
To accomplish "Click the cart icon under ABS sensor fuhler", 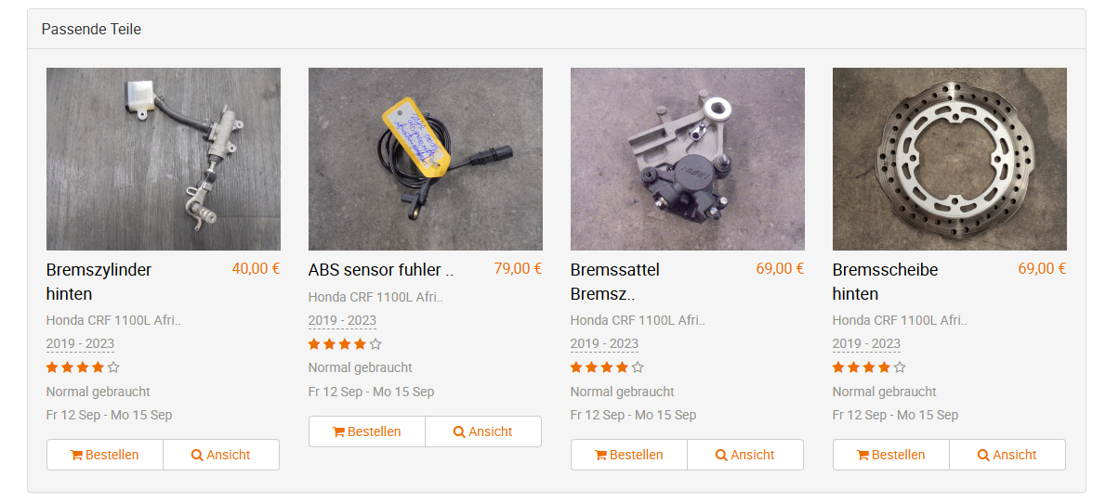I will coord(338,431).
